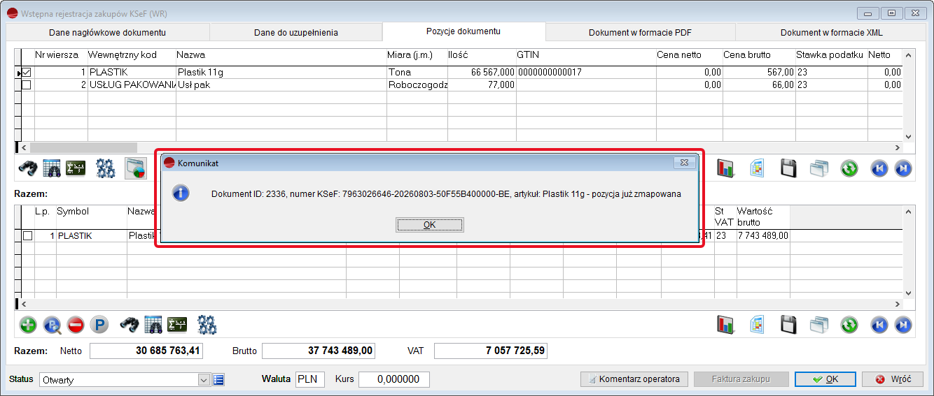Click the table filter icon in lower toolbar

click(x=153, y=325)
